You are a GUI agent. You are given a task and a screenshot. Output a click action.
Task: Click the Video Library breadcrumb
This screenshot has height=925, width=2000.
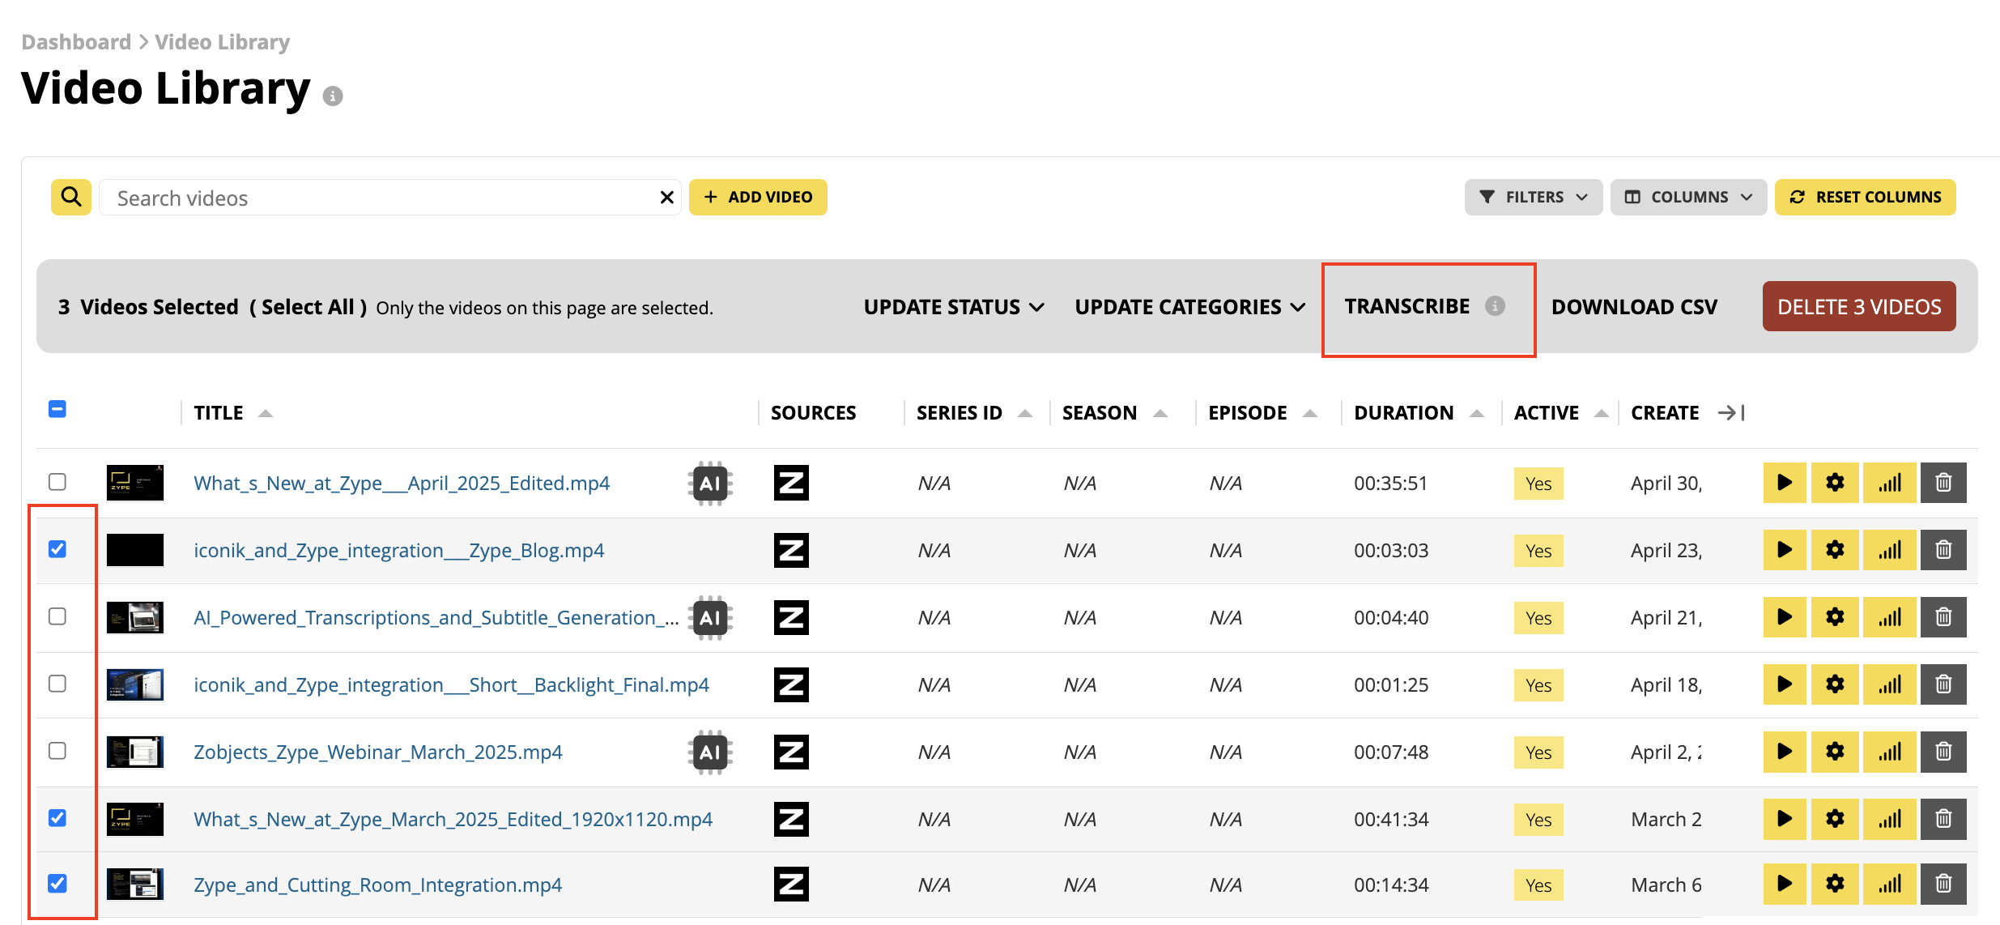[x=223, y=42]
